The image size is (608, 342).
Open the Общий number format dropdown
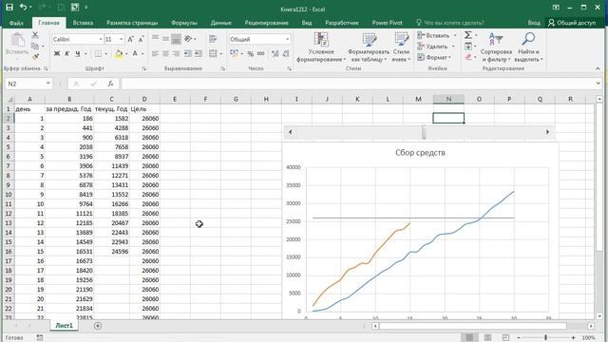tap(287, 39)
